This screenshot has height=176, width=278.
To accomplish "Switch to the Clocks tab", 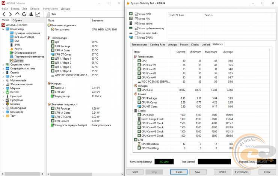I will (195, 45).
